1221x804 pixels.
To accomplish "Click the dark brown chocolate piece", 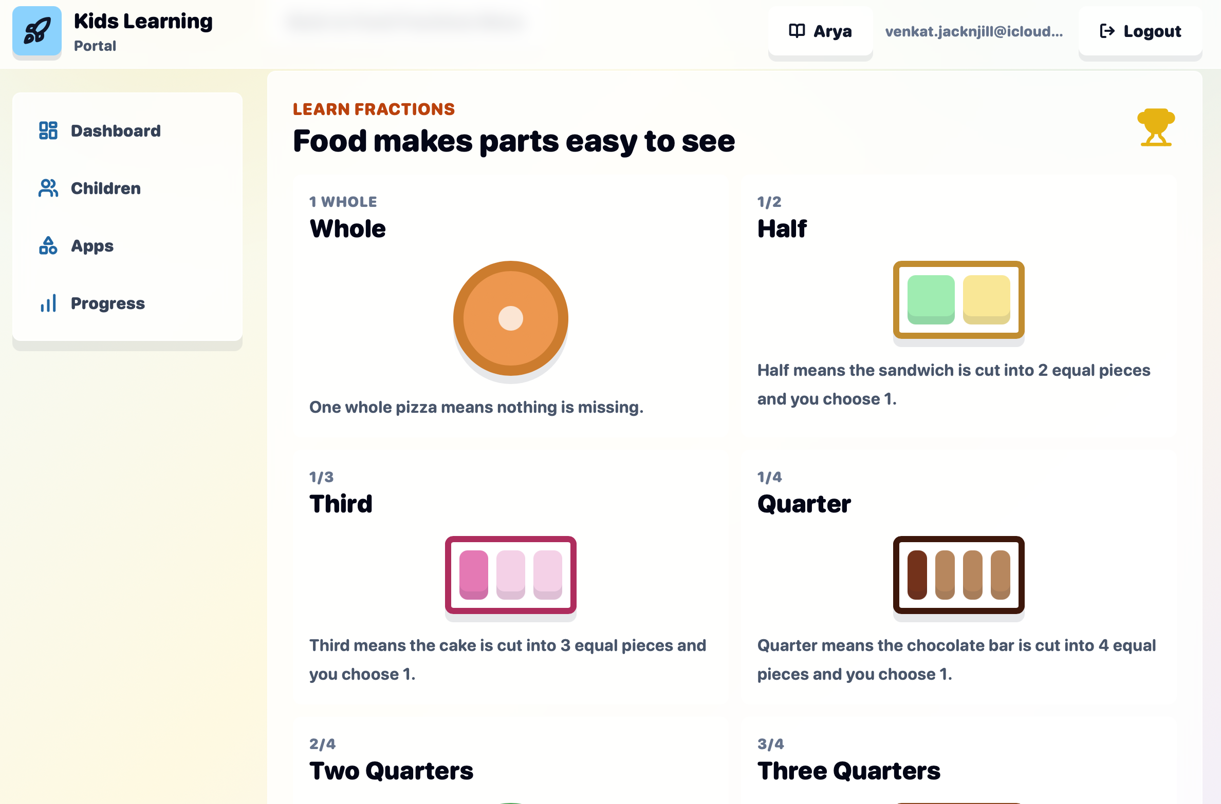I will [917, 575].
